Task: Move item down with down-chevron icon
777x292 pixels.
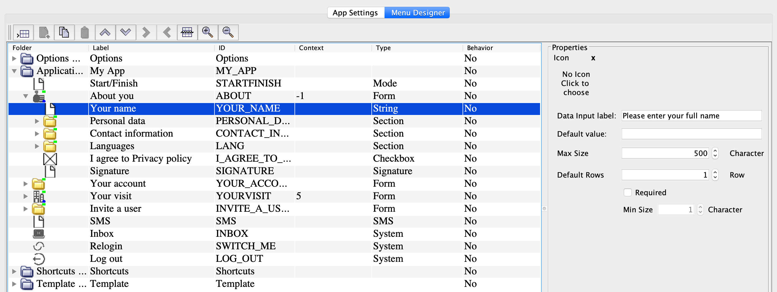Action: coord(126,32)
